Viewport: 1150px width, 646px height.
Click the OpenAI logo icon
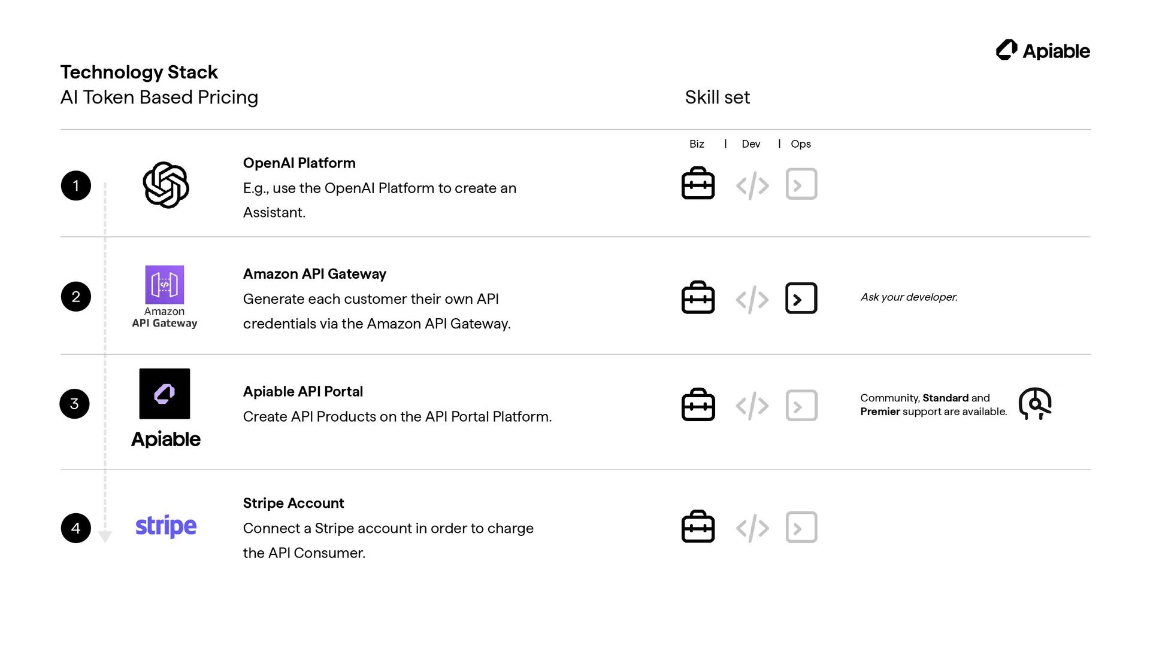tap(166, 185)
